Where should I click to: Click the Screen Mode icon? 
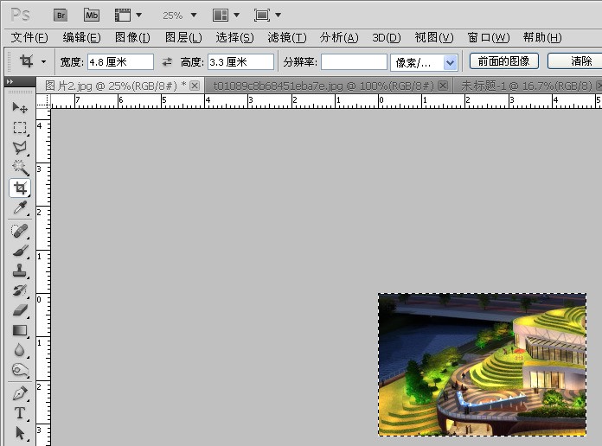click(262, 16)
